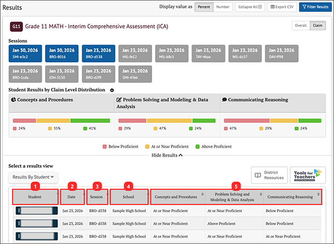Toggle session DAV-ff98
Image resolution: width=334 pixels, height=244 pixels.
pyautogui.click(x=282, y=53)
